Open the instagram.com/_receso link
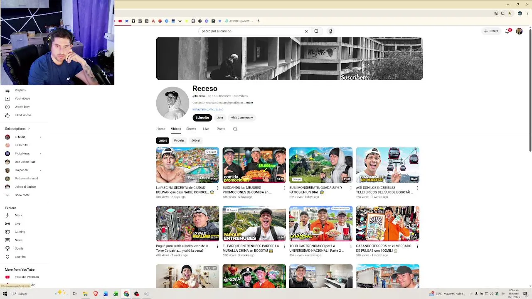Viewport: 532px width, 299px height. point(208,109)
